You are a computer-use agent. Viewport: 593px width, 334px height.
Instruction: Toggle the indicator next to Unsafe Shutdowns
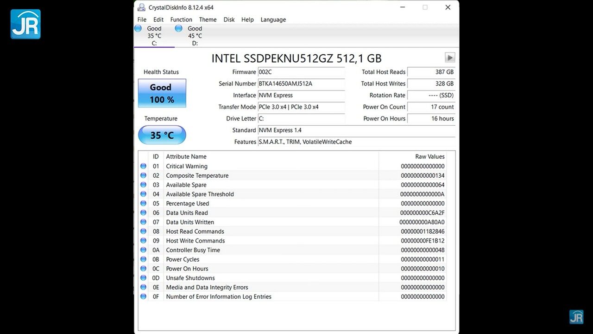pyautogui.click(x=143, y=278)
